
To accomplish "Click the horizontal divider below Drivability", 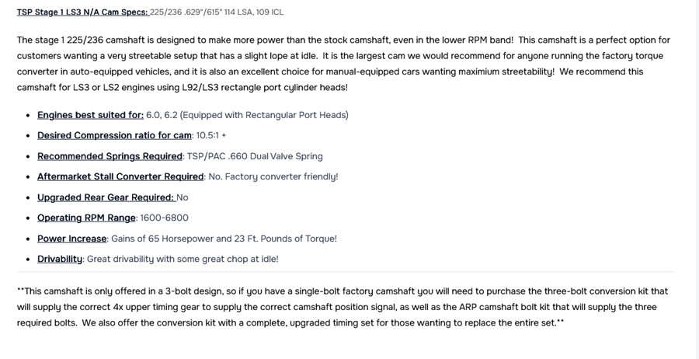I will coord(345,272).
